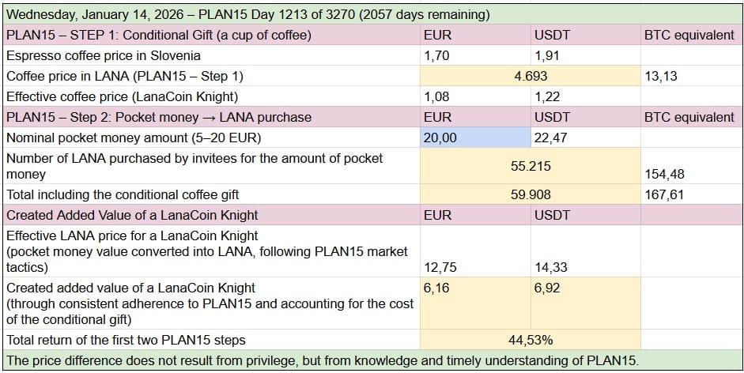Click the 14,33 USDT effective price cell
This screenshot has height=373, width=744.
pos(551,268)
